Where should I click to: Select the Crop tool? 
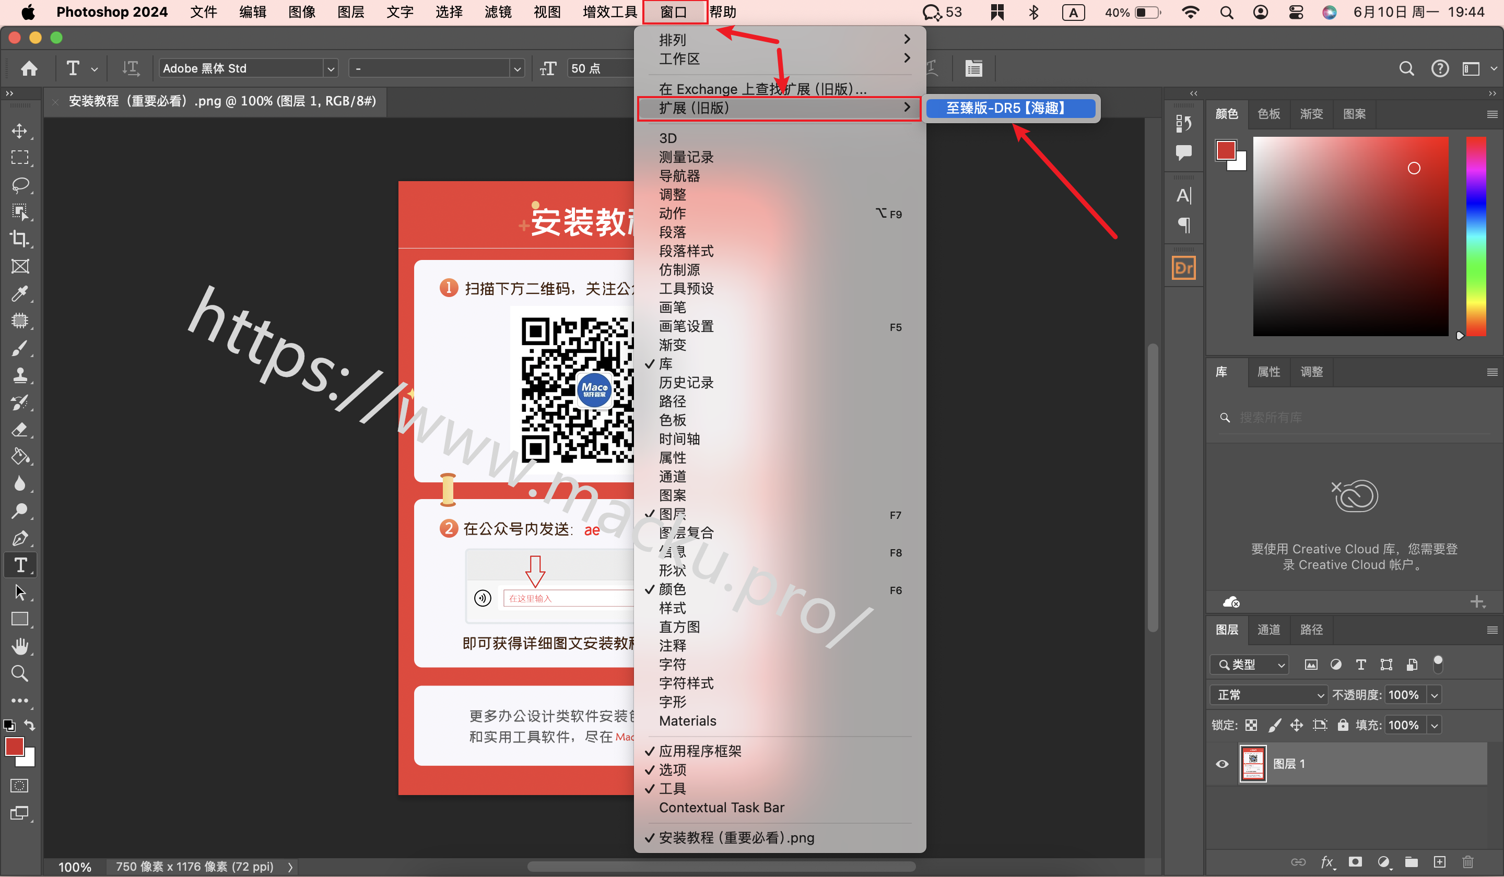click(x=20, y=239)
